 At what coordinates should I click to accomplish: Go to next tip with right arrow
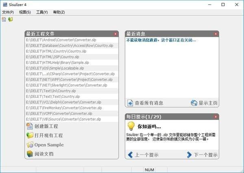pos(189,155)
